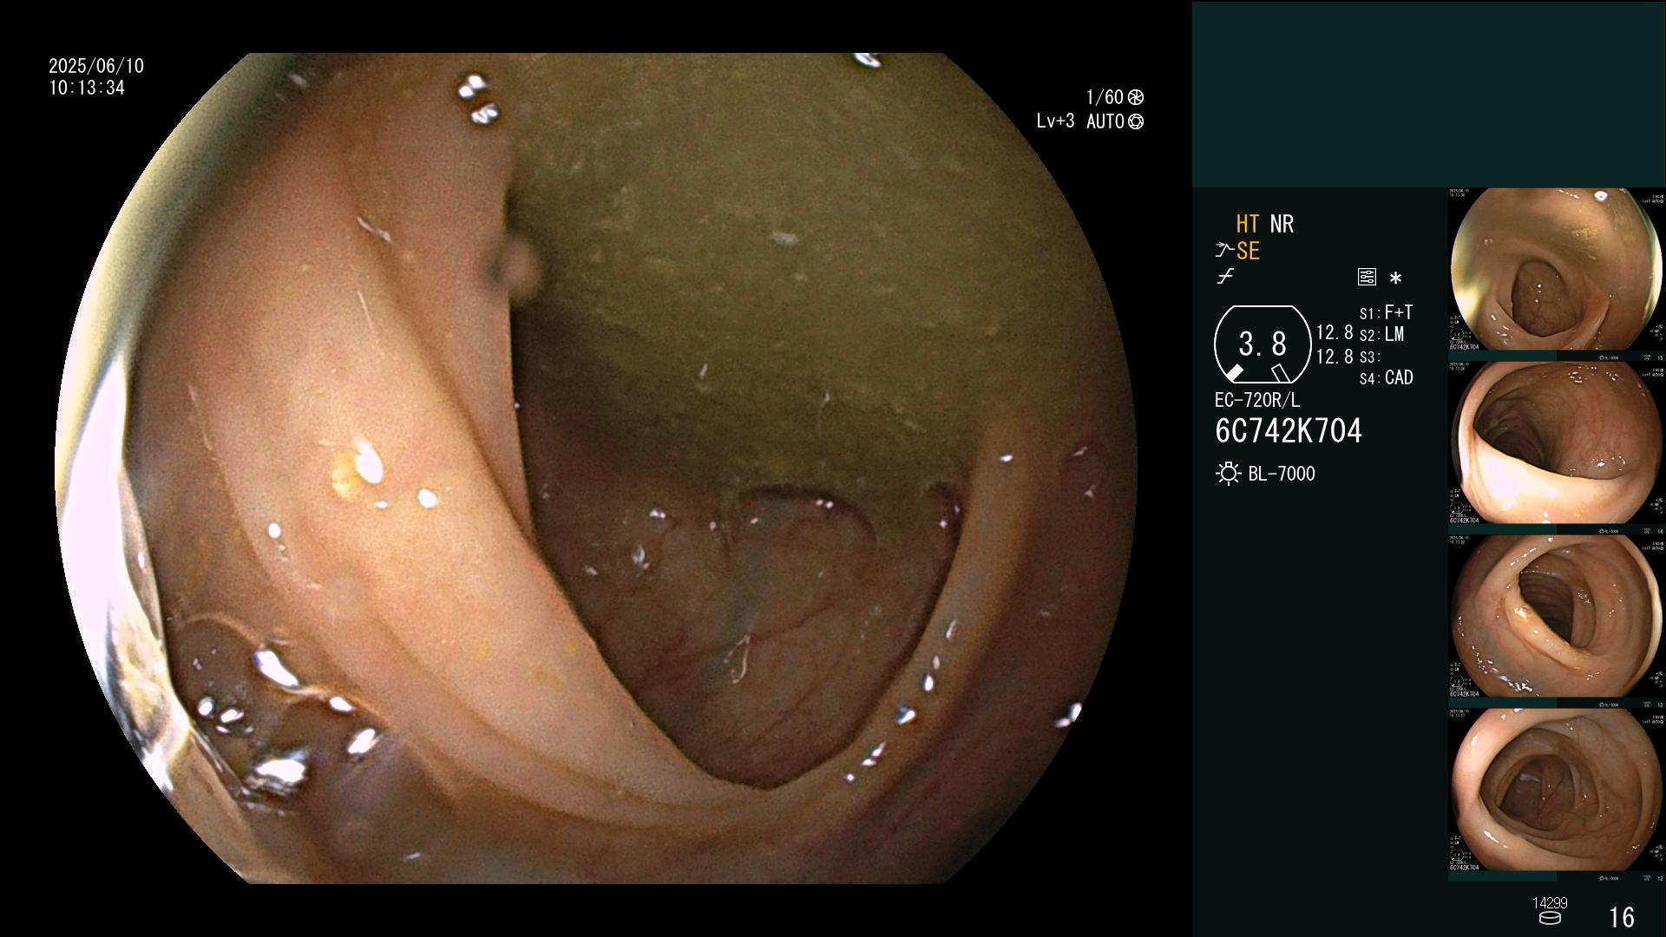This screenshot has width=1666, height=937.
Task: Click the image count 16
Action: pos(1621,917)
